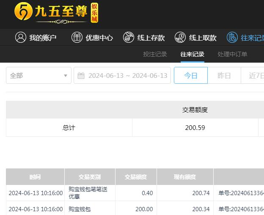Open the 优惠中心 gift icon
This screenshot has height=215, width=264.
(77, 37)
